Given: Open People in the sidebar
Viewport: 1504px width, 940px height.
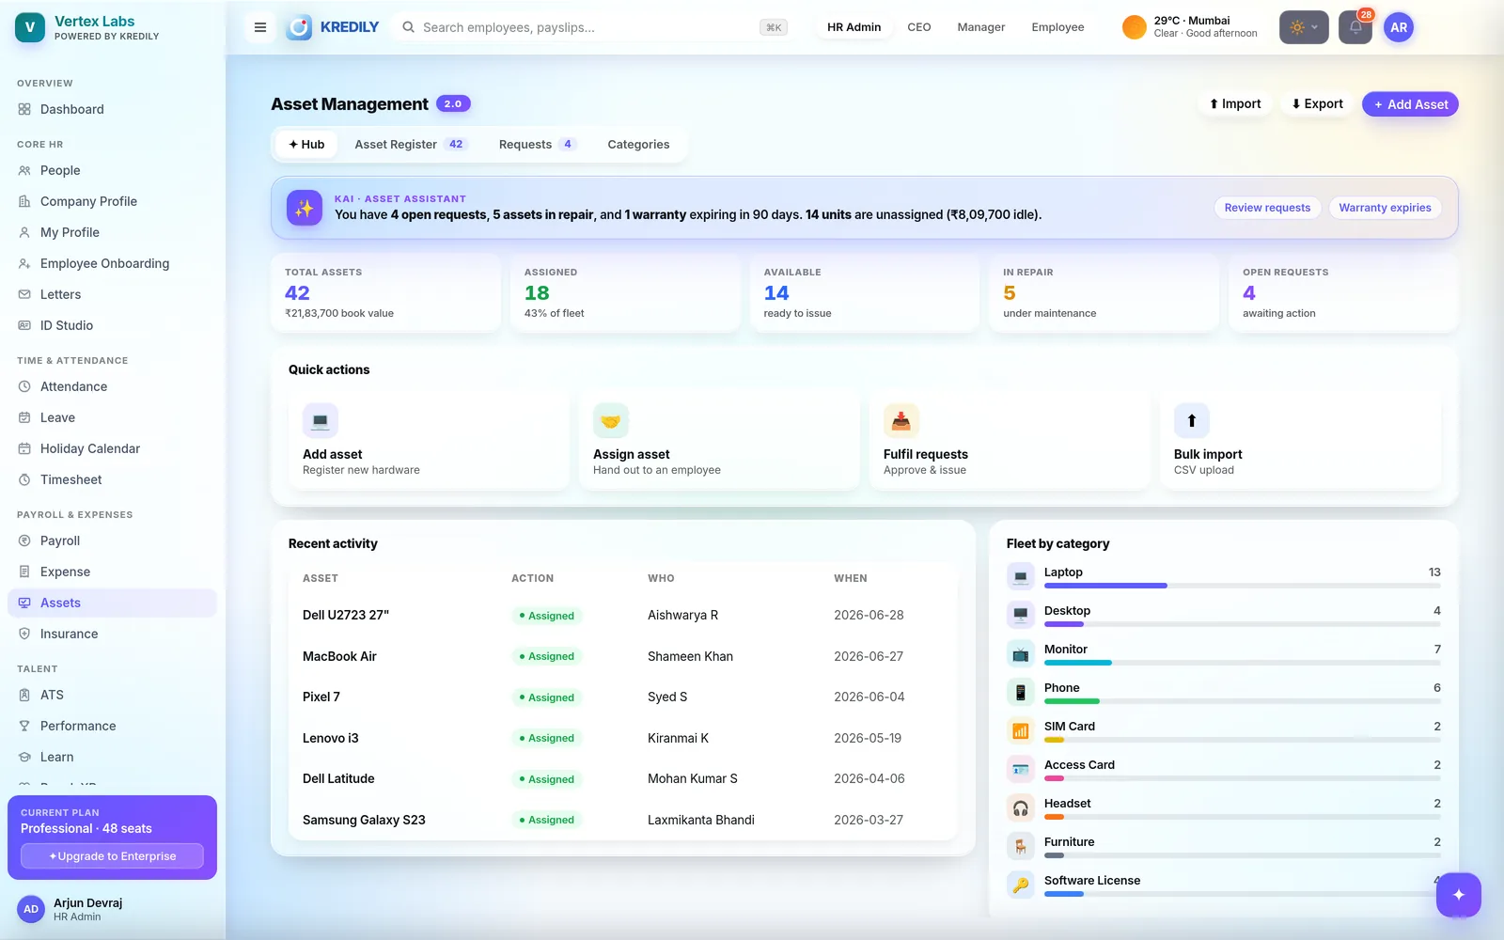Looking at the screenshot, I should (112, 170).
